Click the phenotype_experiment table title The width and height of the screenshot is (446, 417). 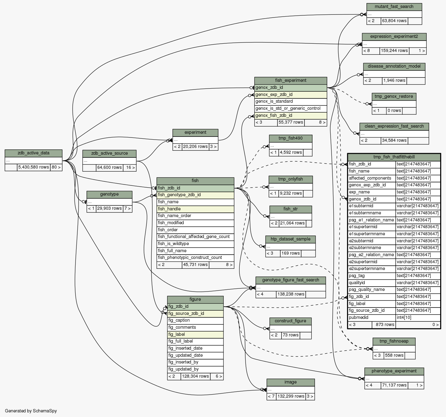(394, 371)
